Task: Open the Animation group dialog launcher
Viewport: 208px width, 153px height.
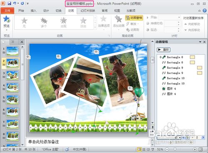Action: (x=109, y=36)
